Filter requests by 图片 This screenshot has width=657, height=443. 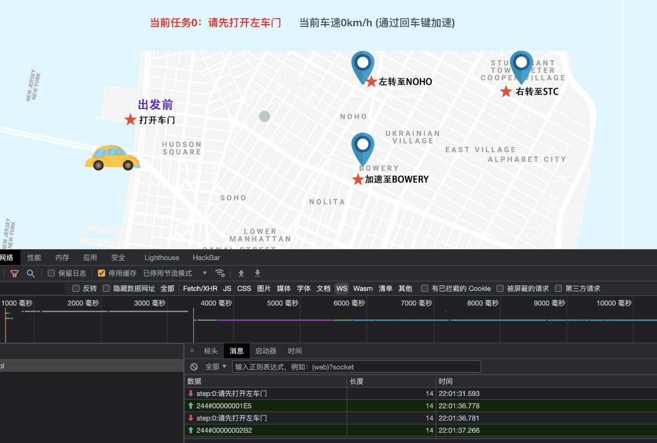point(264,289)
